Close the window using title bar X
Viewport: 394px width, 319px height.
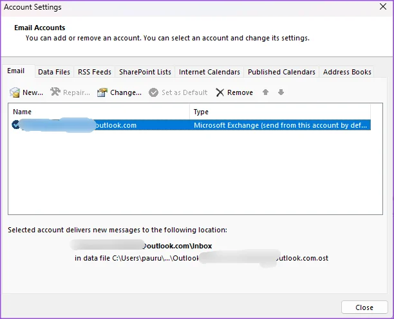click(x=383, y=6)
